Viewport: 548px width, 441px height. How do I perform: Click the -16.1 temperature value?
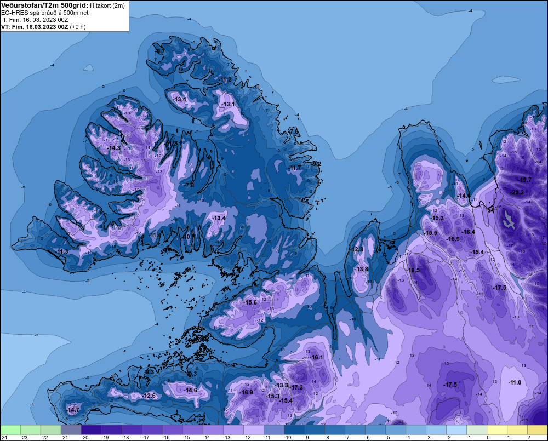point(317,357)
